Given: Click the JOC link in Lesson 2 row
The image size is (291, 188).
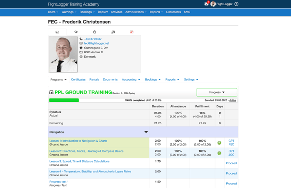Looking at the screenshot, I should tap(231, 155).
